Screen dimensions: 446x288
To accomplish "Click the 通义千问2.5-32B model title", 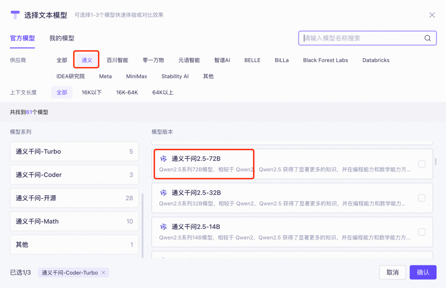I will [x=196, y=193].
